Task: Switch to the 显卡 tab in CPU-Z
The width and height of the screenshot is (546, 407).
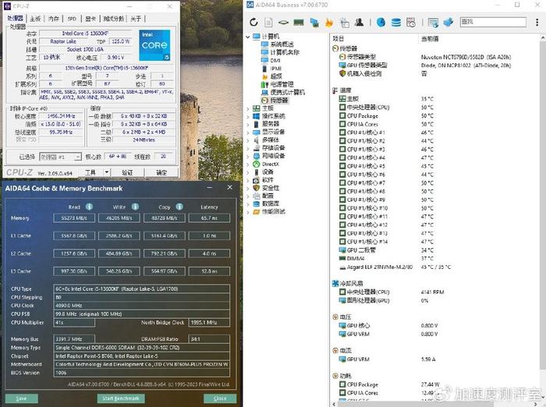Action: [x=90, y=19]
